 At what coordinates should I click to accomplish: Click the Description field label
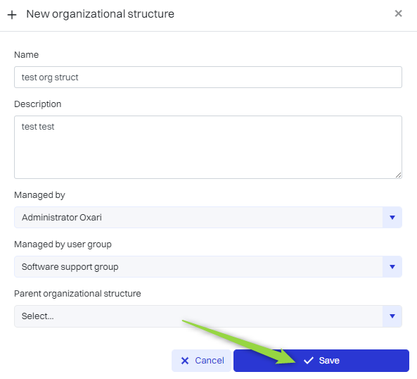(38, 104)
